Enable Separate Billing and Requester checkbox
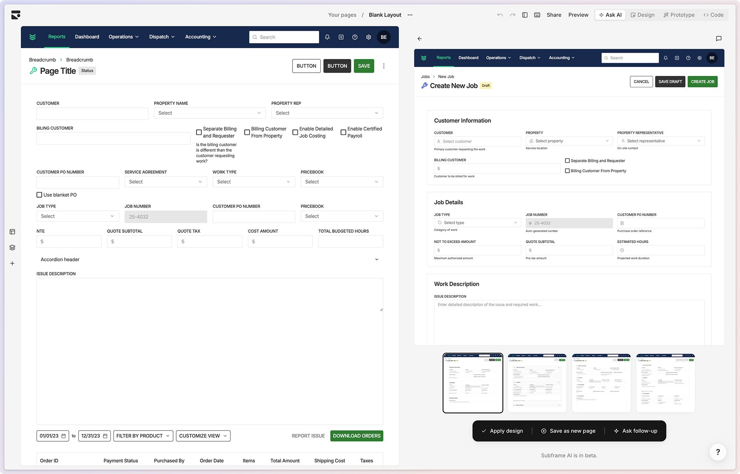 199,132
